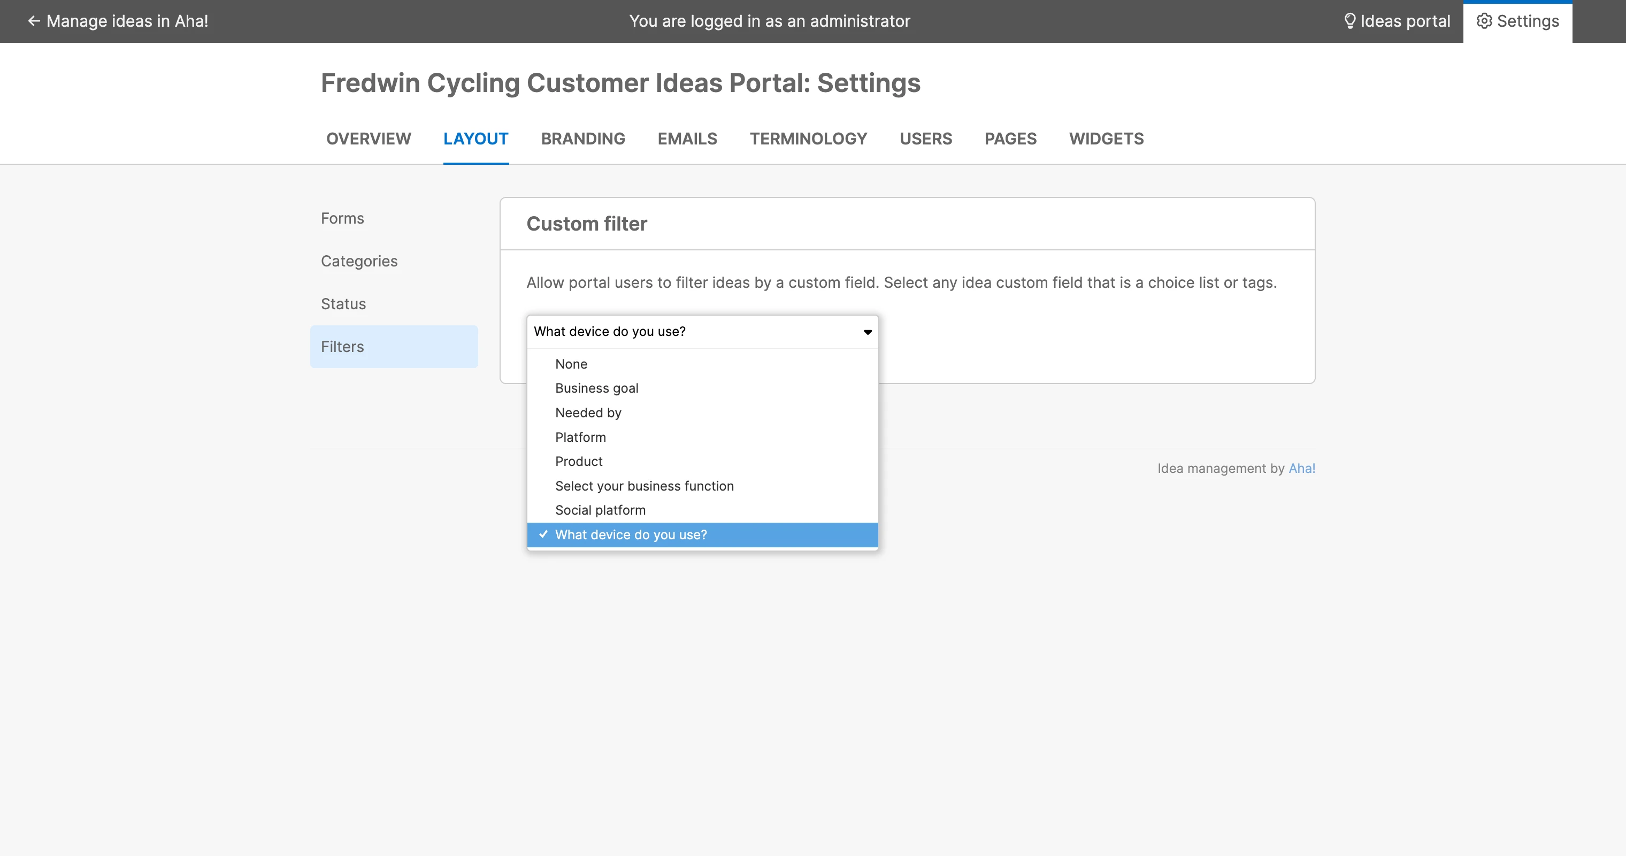Open the Widgets tab
Screen dimensions: 1626x856
coord(1106,139)
